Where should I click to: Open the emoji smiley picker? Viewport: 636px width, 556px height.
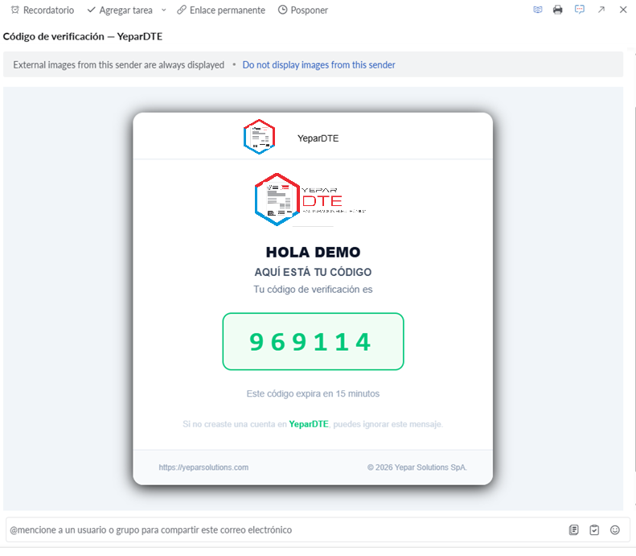615,530
